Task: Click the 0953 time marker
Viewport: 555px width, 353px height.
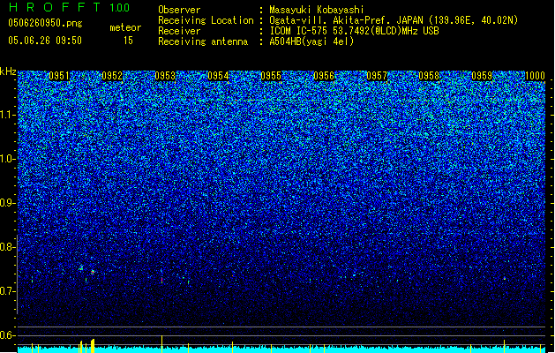Action: click(x=165, y=76)
